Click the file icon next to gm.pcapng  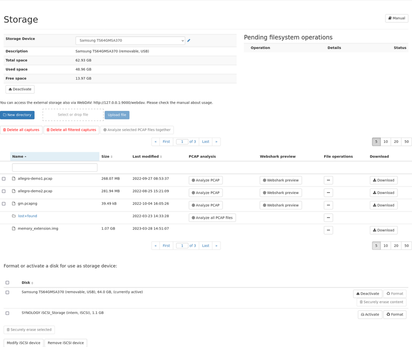14,204
